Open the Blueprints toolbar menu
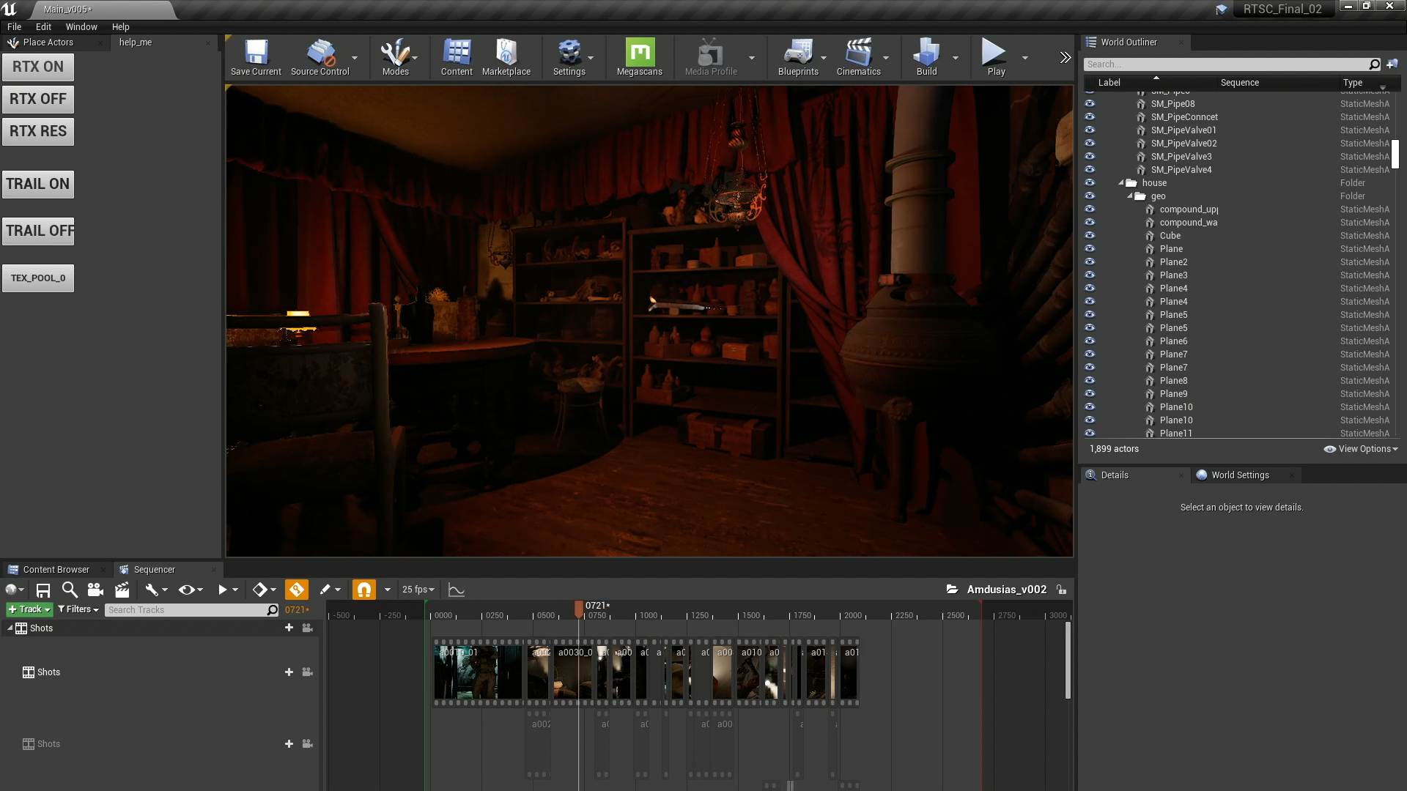 click(797, 57)
